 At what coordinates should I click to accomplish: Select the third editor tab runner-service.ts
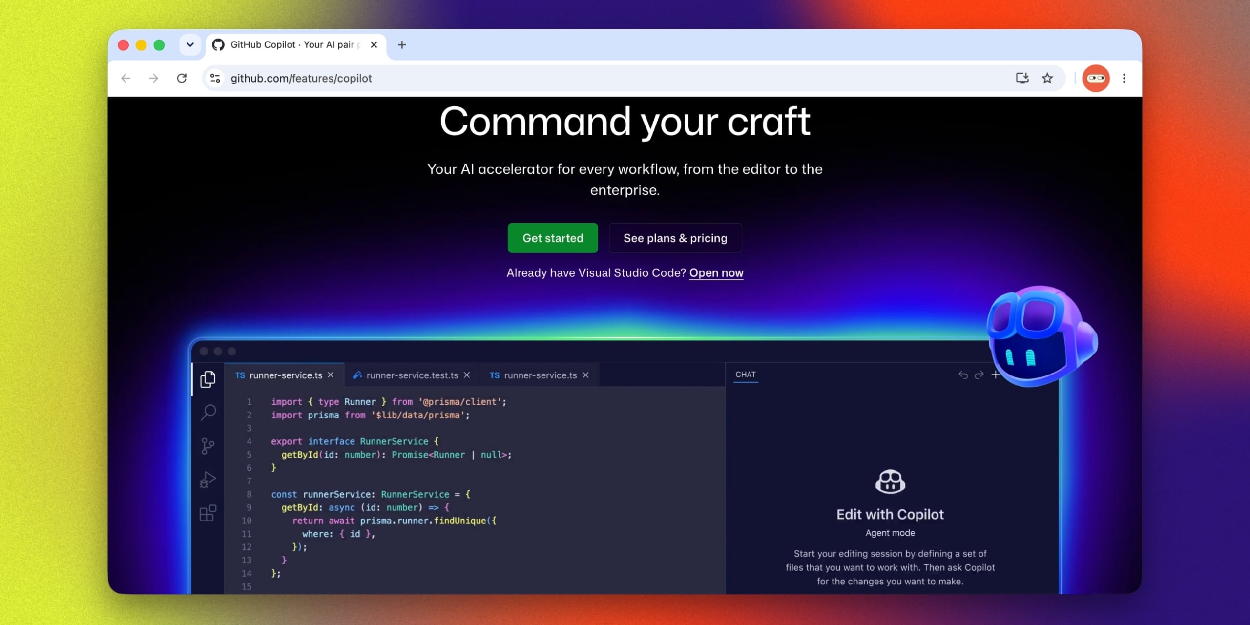[540, 375]
